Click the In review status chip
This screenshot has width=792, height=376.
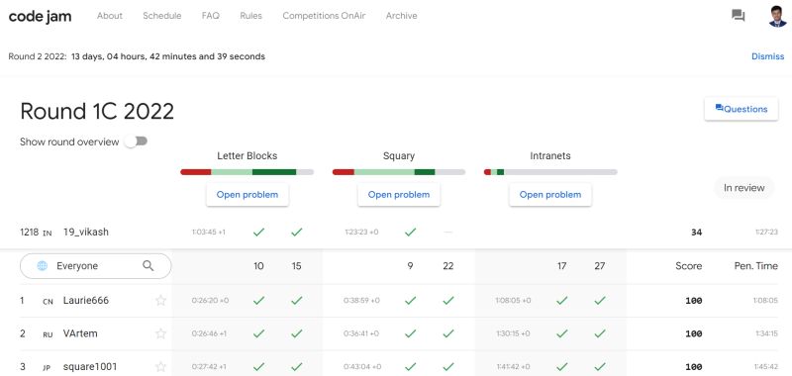point(744,188)
